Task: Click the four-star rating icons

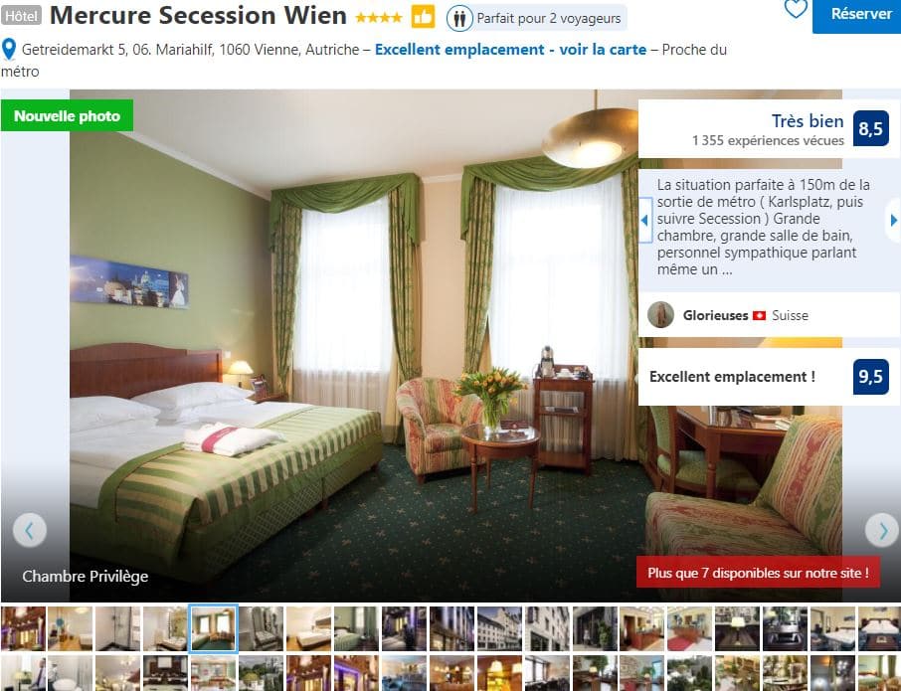Action: 379,18
